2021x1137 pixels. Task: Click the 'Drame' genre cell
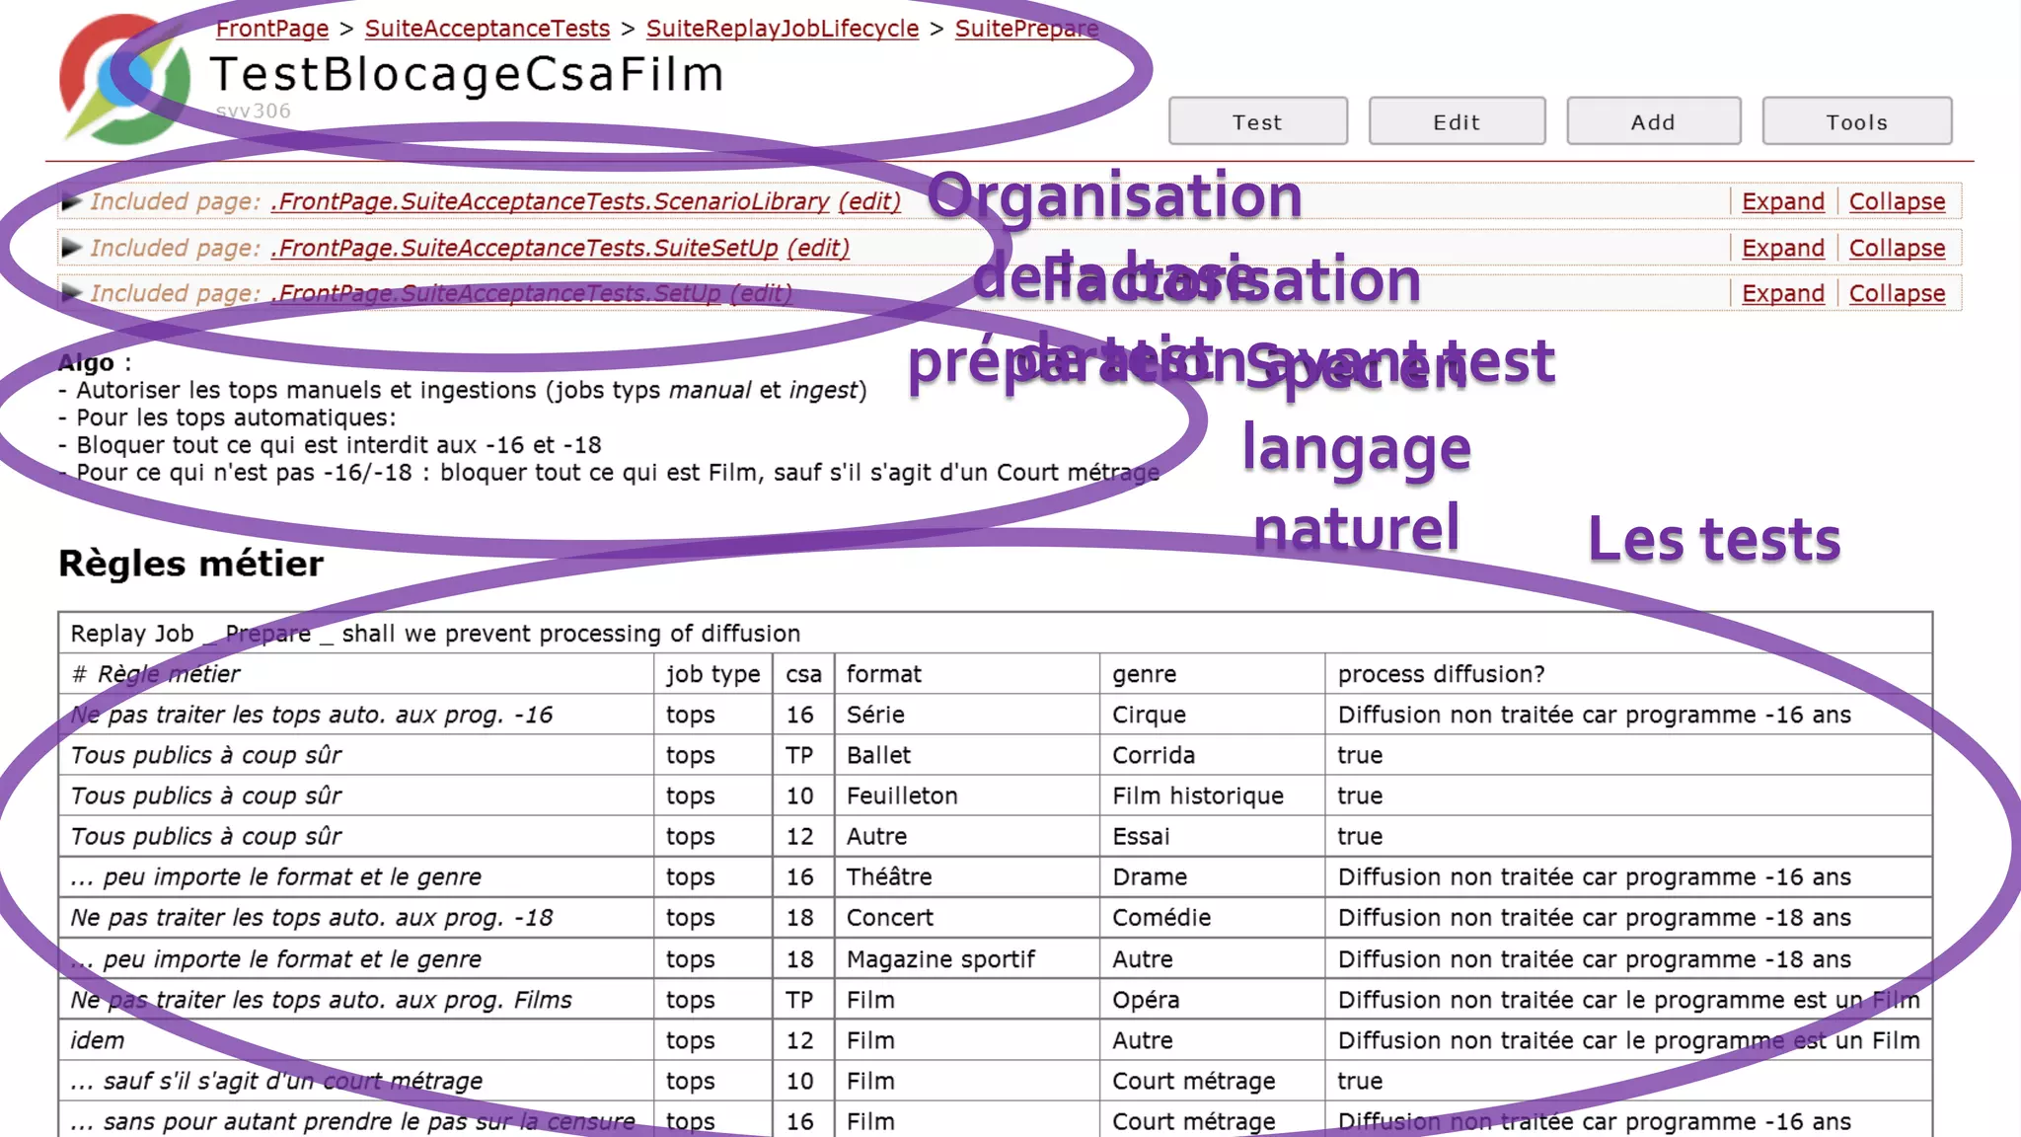(x=1212, y=876)
